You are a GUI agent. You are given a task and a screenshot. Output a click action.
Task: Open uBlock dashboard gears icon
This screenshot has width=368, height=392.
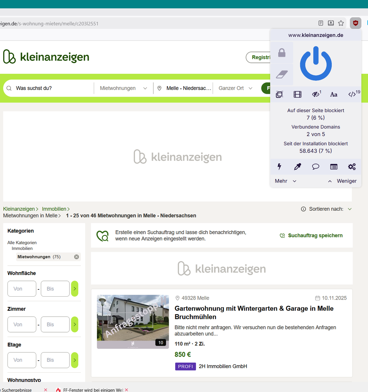click(352, 167)
